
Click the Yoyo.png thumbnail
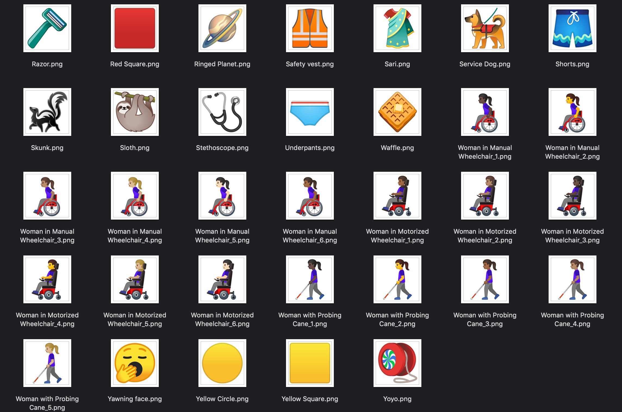coord(397,363)
